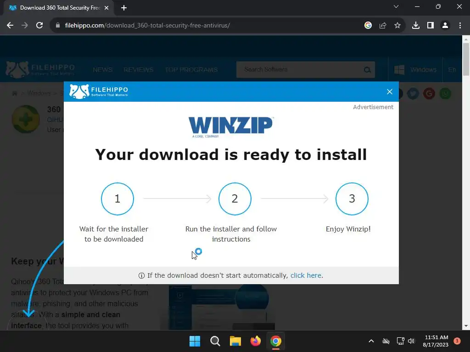This screenshot has width=470, height=352.
Task: Click the 'Advertisement' label text
Action: pos(373,107)
